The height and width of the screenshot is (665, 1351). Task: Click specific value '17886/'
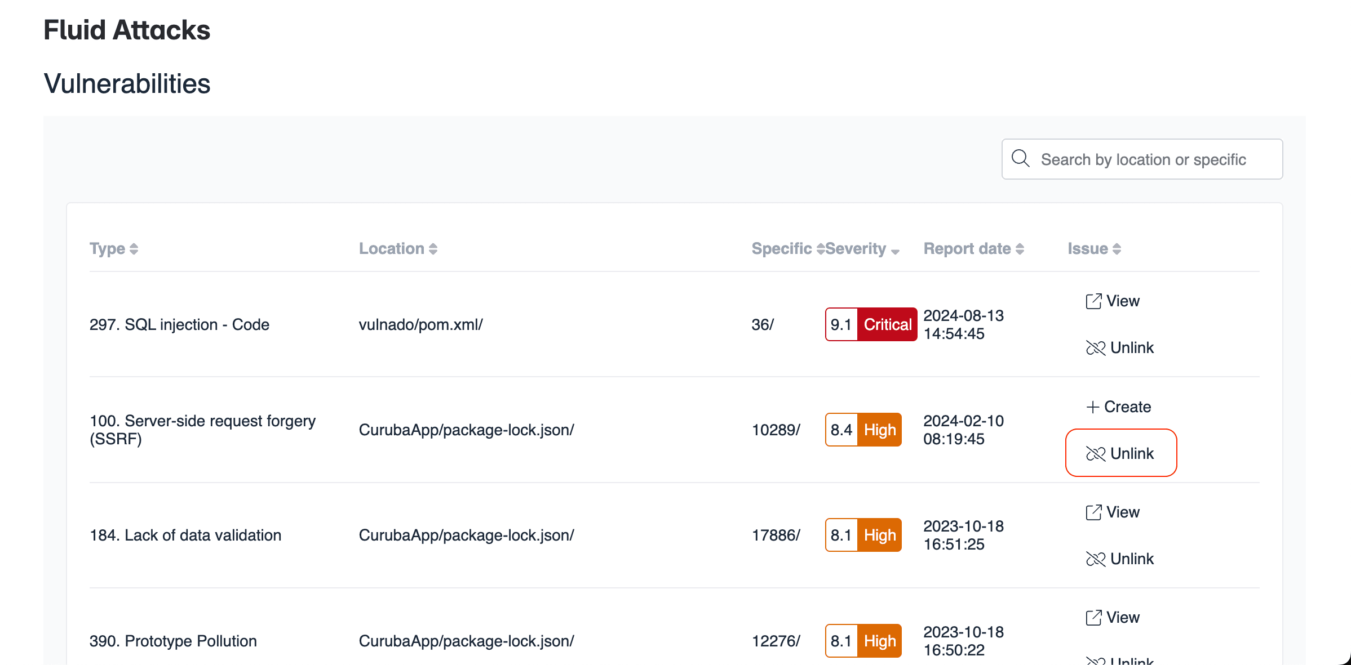[x=776, y=535]
